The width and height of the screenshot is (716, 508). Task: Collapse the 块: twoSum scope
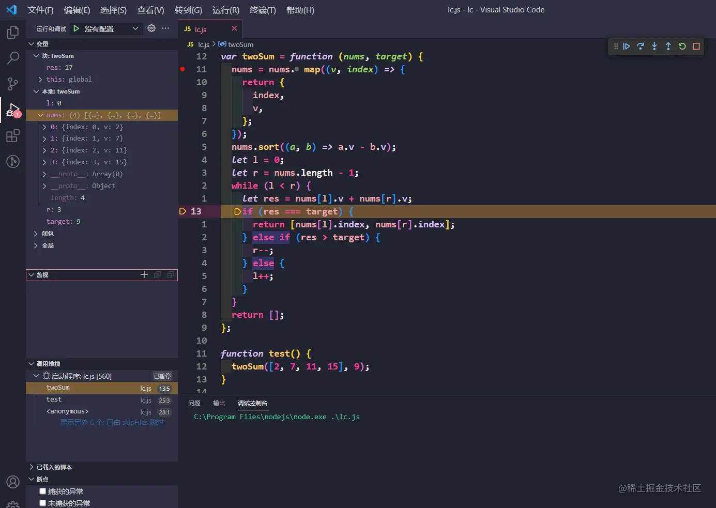coord(36,56)
